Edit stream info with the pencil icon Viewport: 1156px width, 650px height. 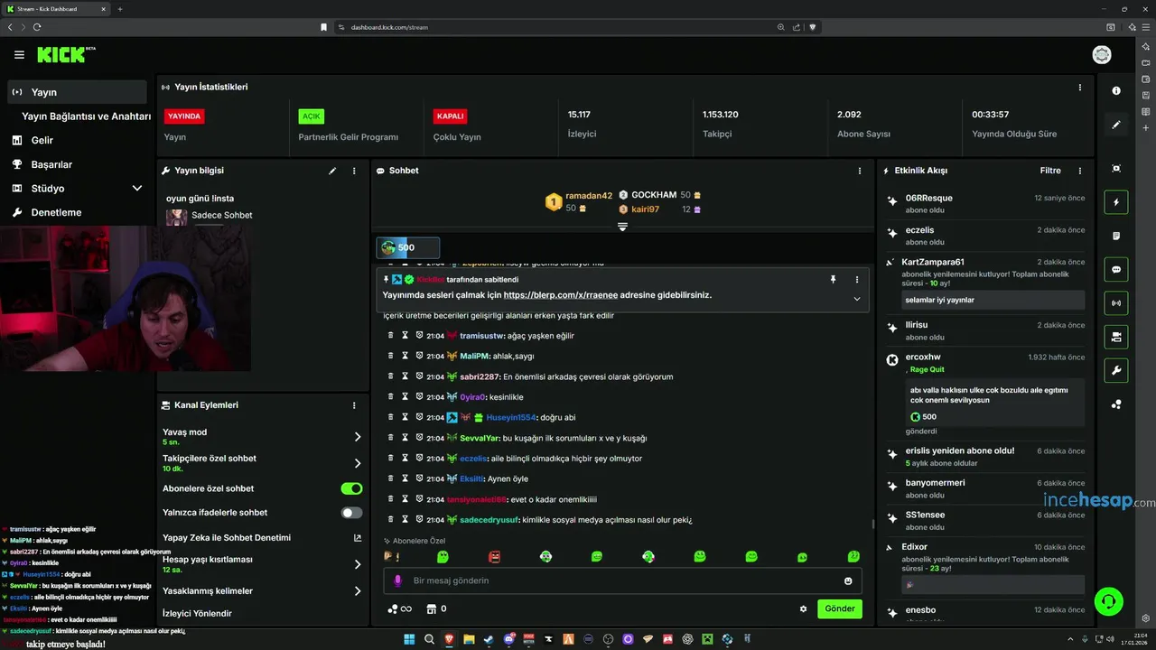pos(332,171)
